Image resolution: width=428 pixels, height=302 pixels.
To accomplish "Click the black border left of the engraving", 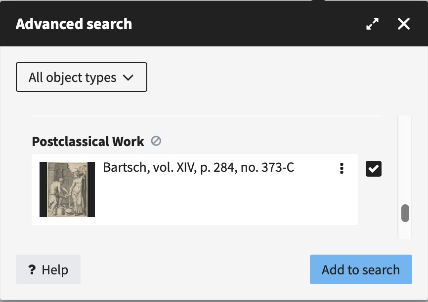I will point(43,189).
